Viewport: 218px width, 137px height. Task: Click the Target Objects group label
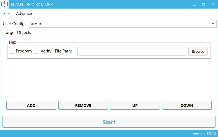17,33
